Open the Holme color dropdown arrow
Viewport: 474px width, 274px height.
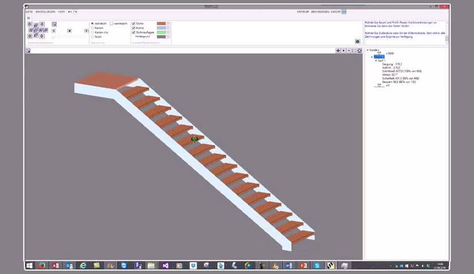(168, 28)
